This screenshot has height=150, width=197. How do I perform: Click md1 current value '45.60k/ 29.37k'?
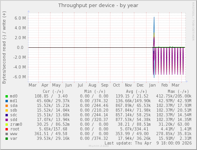[53, 101]
